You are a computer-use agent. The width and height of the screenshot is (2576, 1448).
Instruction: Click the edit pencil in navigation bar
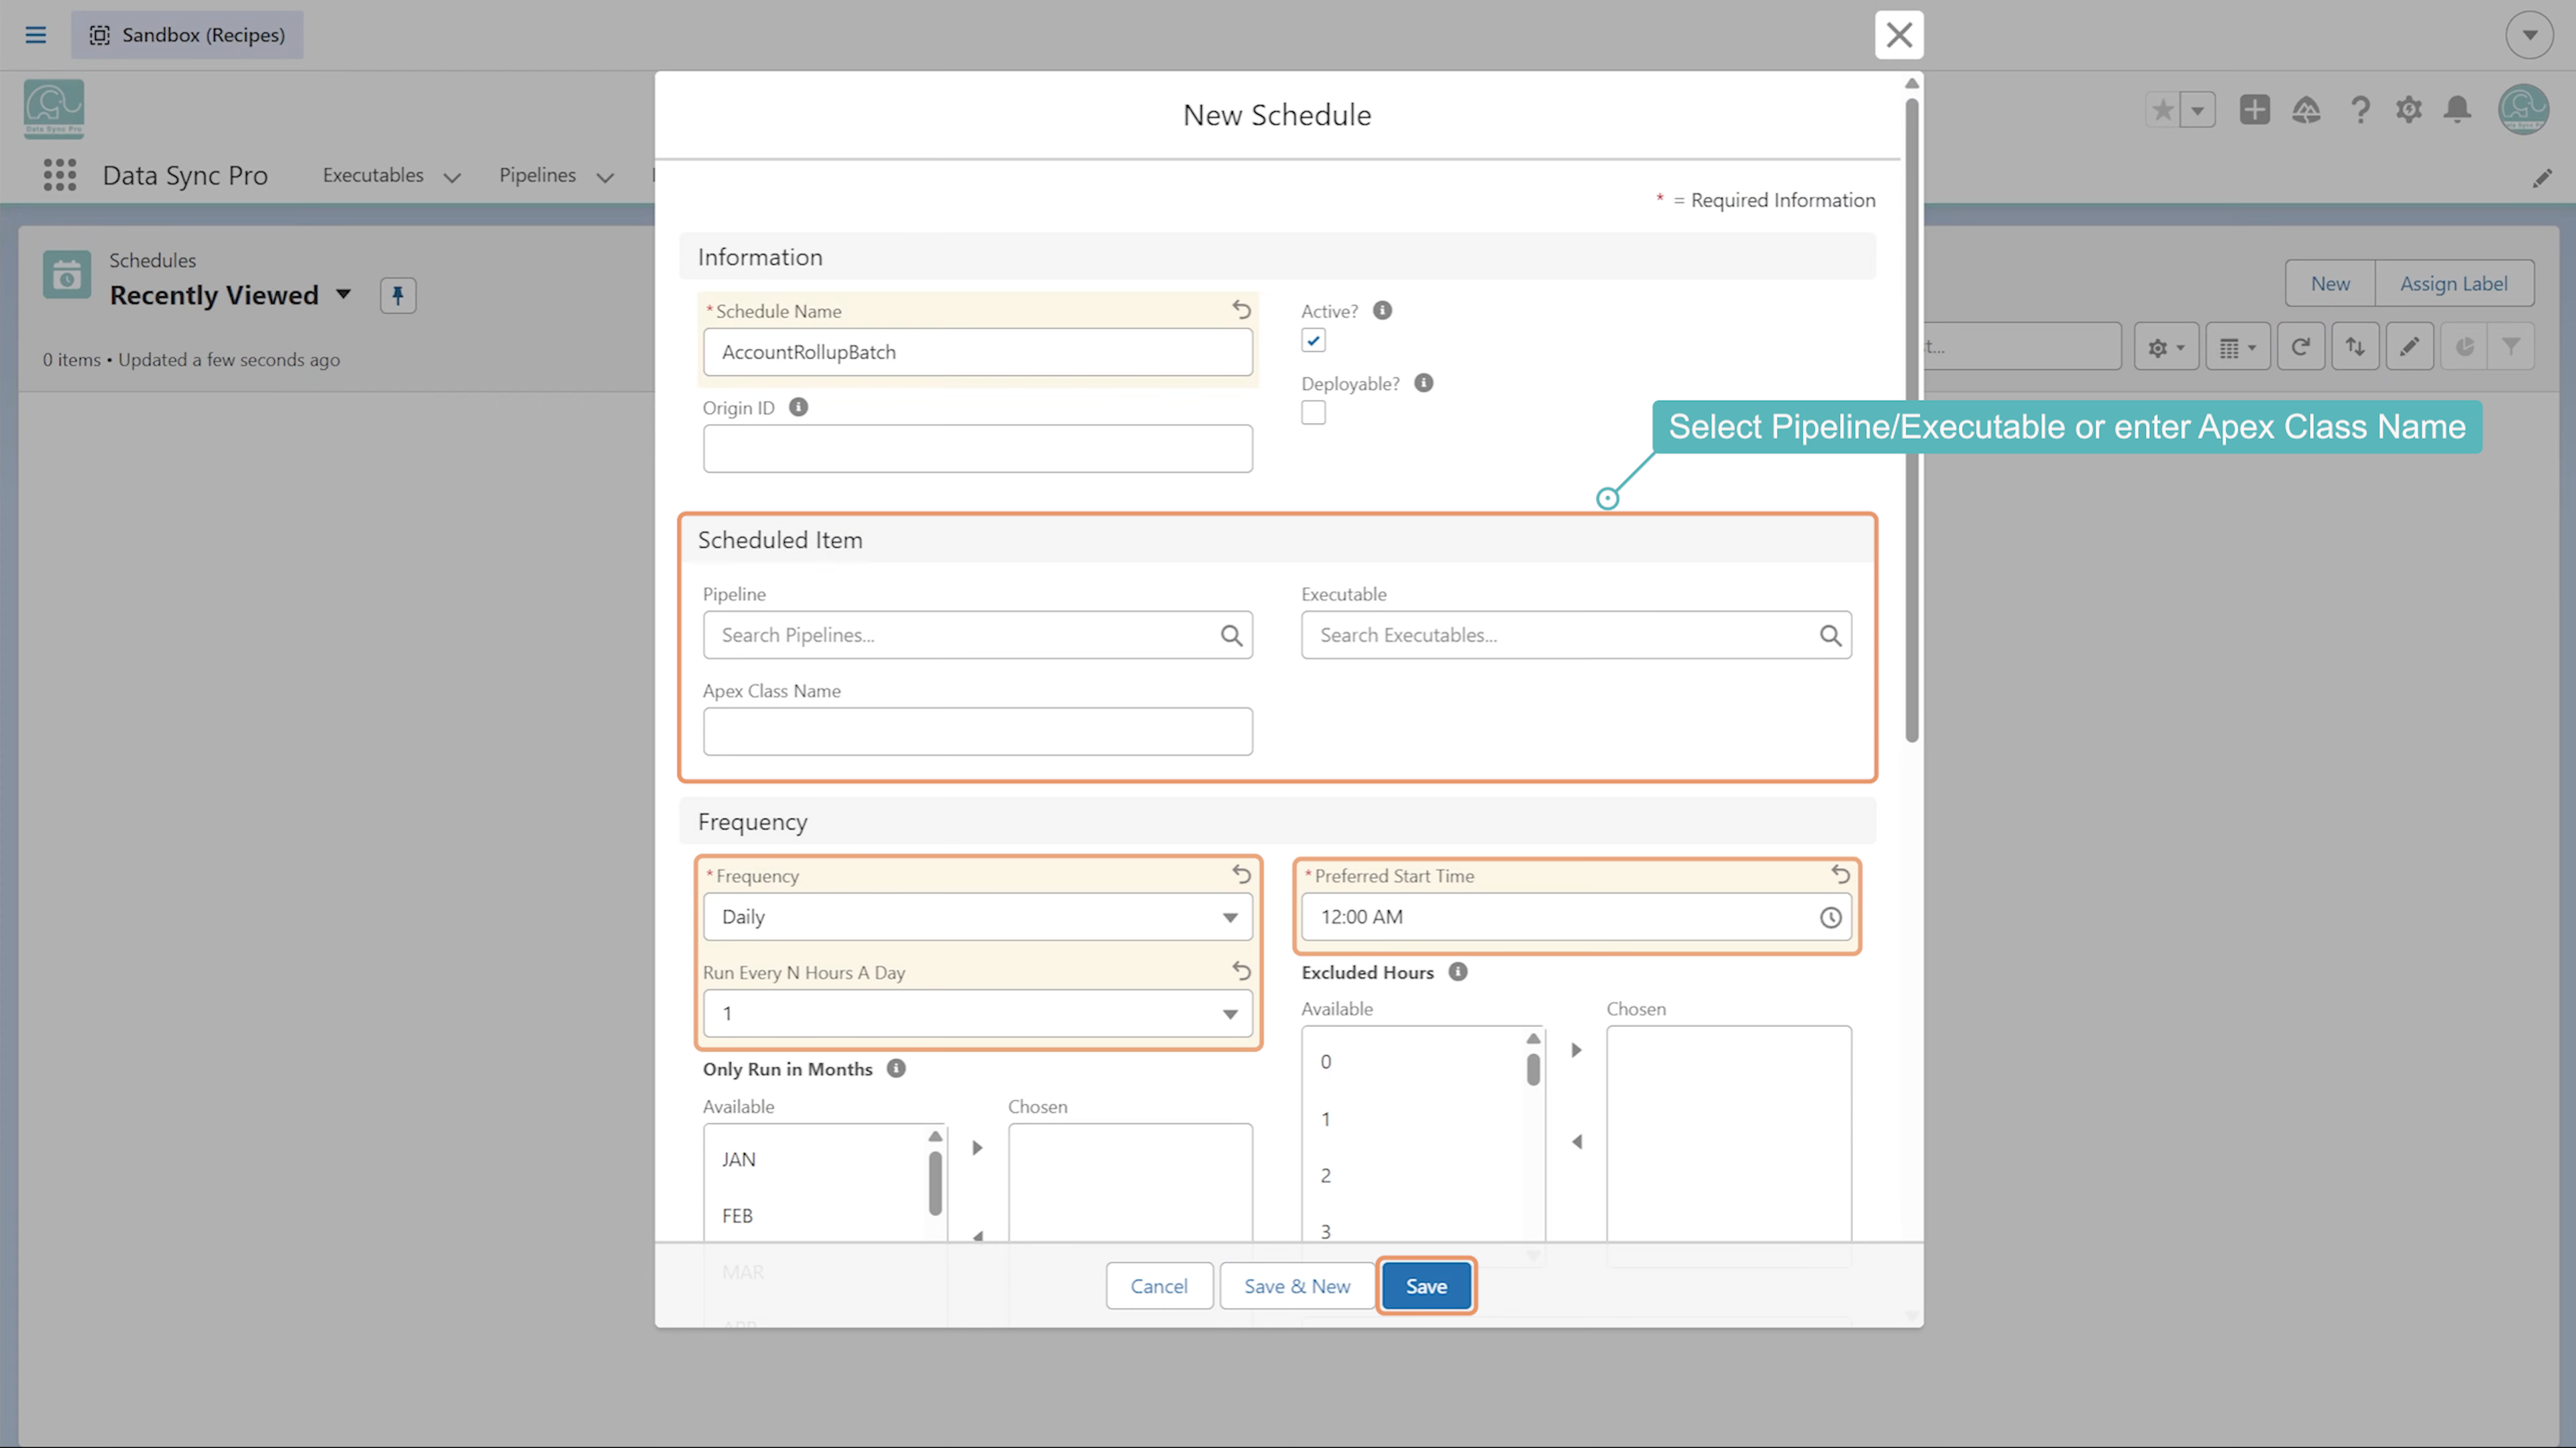tap(2542, 179)
